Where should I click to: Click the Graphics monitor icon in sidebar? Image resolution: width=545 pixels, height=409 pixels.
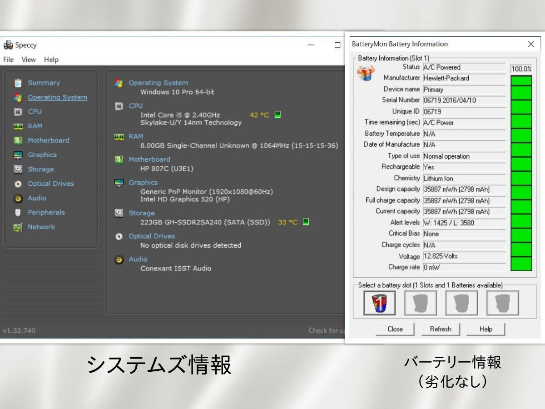click(x=18, y=155)
